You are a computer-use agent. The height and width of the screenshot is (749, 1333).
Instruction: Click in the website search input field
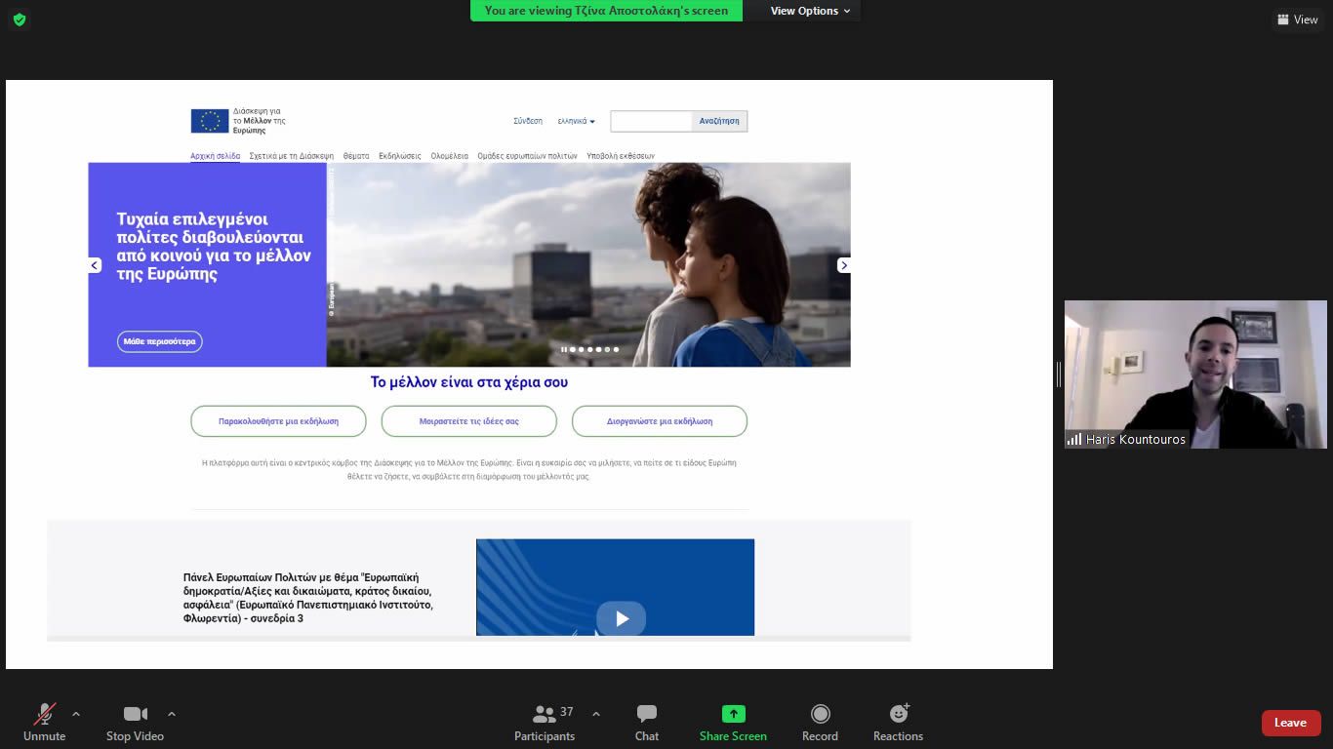[x=651, y=121]
